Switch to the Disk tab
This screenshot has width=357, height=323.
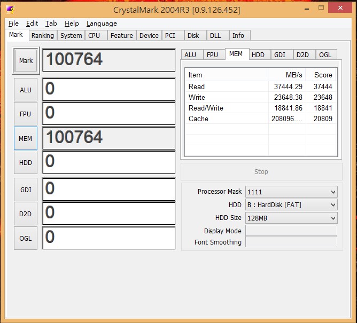(x=195, y=35)
